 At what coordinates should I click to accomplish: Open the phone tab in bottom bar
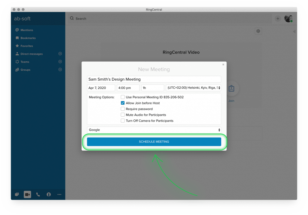(38, 195)
